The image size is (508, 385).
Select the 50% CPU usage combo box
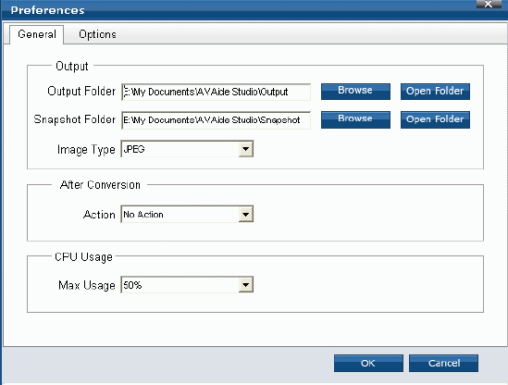click(x=187, y=285)
